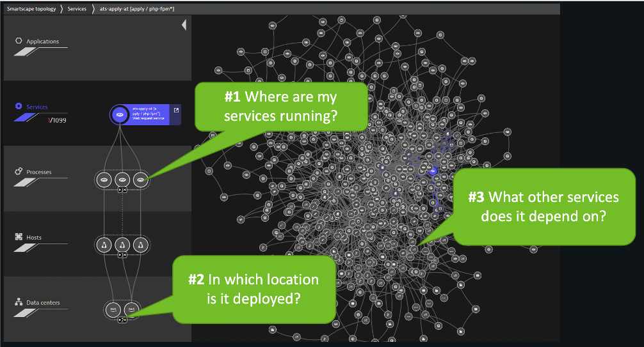Viewport: 644px width, 347px height.
Task: Select the purple php service node icon
Action: click(x=119, y=115)
